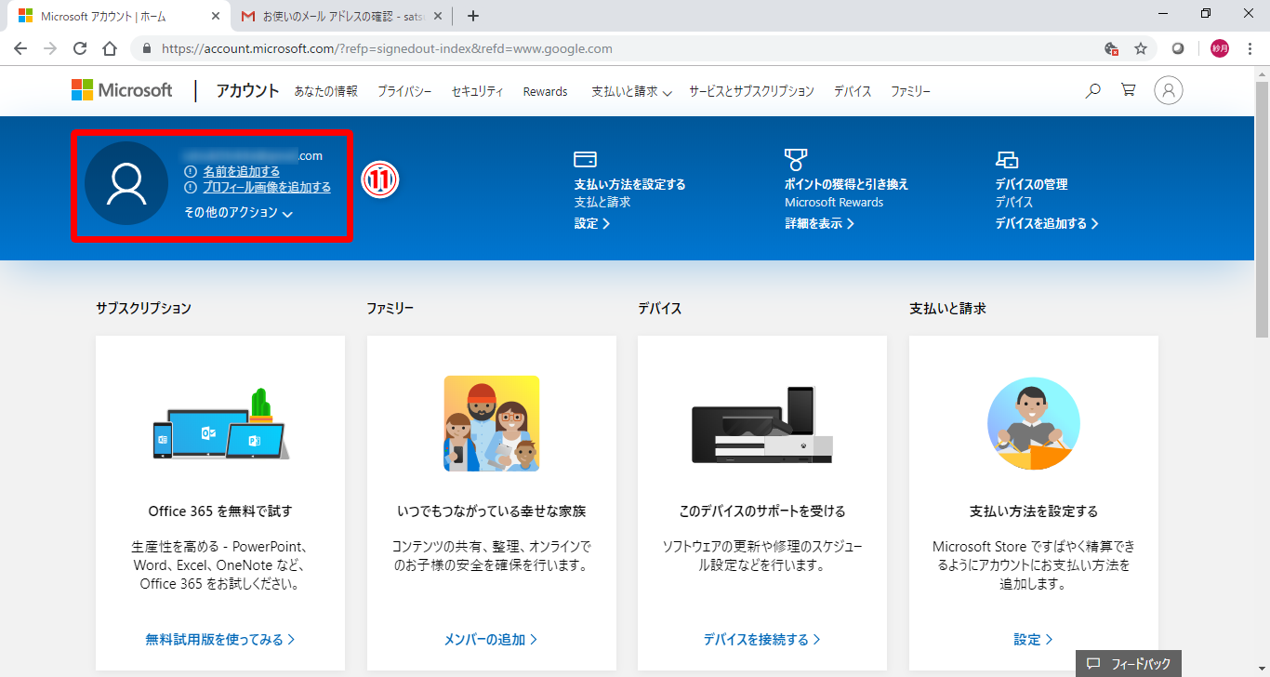The height and width of the screenshot is (677, 1270).
Task: Open ファミリー in the nav bar
Action: tap(911, 91)
